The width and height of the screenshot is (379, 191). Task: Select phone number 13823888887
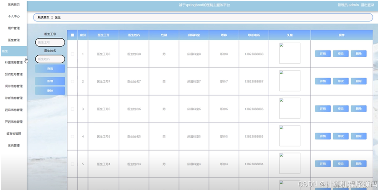pos(254,82)
